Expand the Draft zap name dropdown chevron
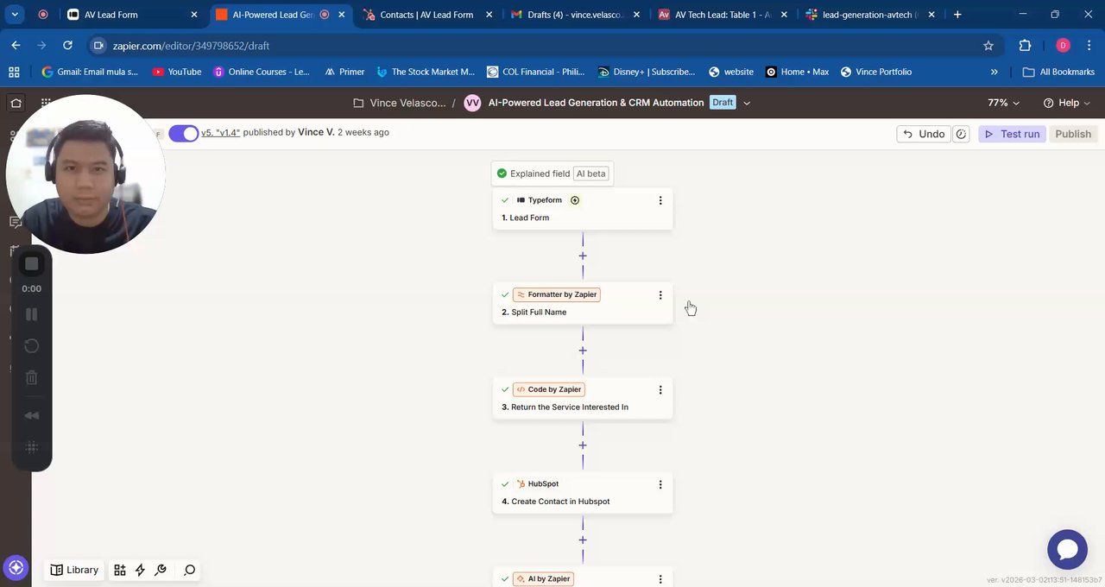1105x587 pixels. coord(747,103)
